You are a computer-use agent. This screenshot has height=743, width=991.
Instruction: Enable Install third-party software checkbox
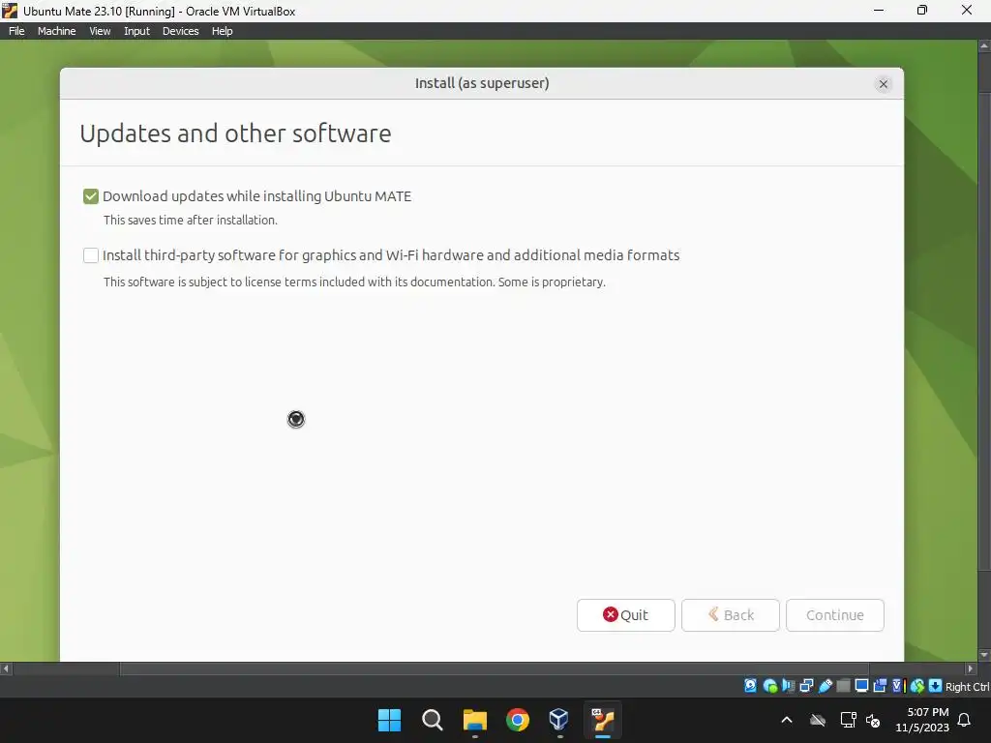coord(91,255)
